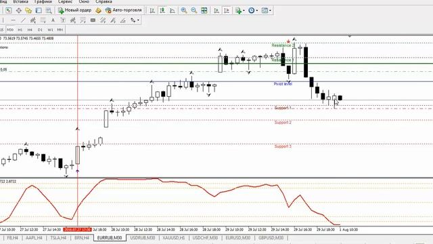The width and height of the screenshot is (433, 244).
Task: Switch to the GBPUSD,M30 chart tab
Action: pos(271,238)
